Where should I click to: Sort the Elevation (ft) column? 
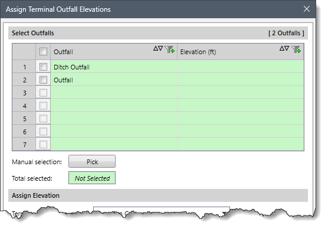point(284,49)
